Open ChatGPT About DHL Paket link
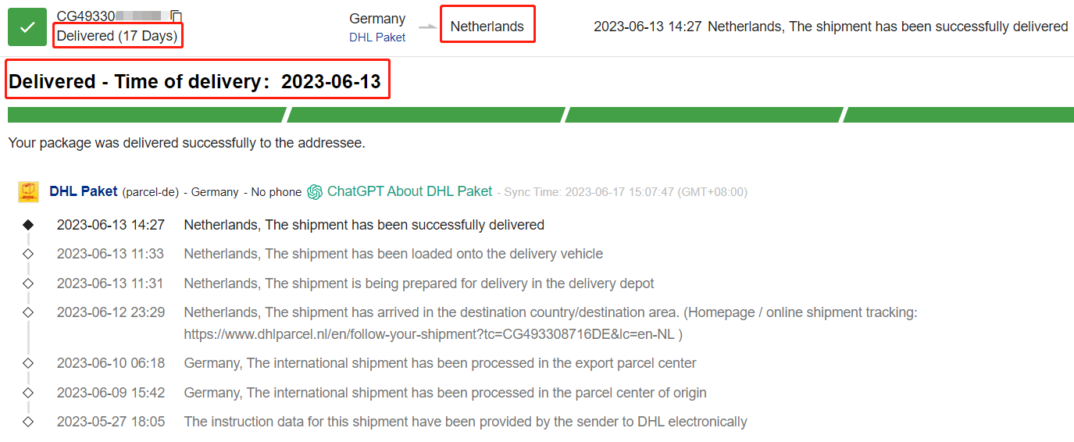Viewport: 1074px width, 442px height. [x=409, y=191]
